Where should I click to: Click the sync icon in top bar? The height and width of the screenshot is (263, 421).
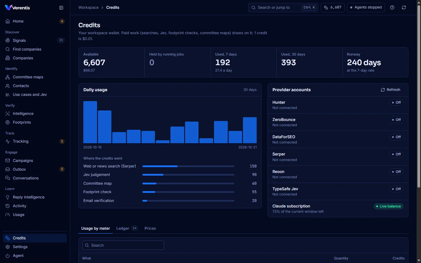[x=404, y=8]
